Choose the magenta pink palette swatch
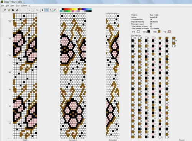 [73, 11]
